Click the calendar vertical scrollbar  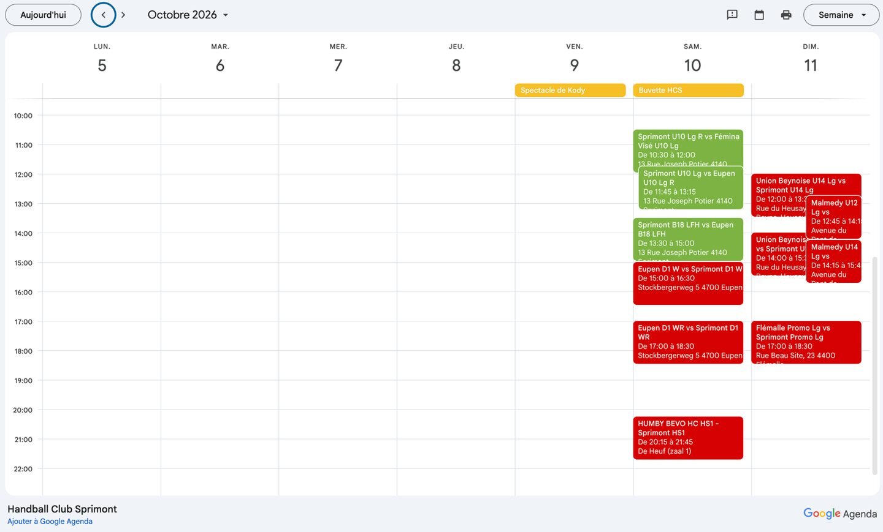point(874,365)
